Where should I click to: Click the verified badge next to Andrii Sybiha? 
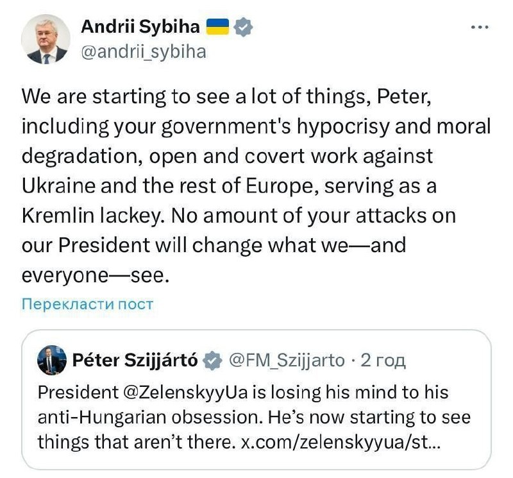tap(242, 27)
